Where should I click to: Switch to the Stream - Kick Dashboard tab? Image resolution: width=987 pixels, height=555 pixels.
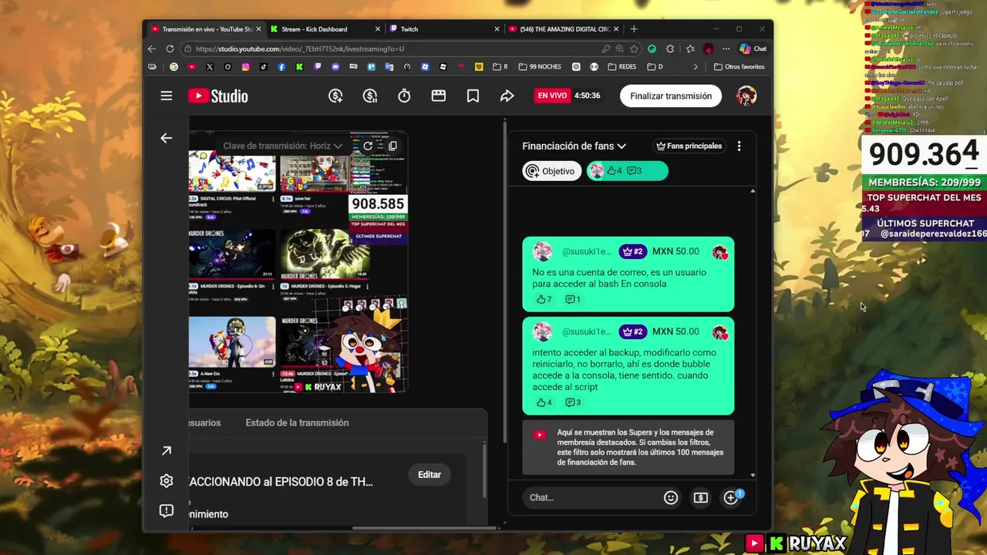click(324, 29)
